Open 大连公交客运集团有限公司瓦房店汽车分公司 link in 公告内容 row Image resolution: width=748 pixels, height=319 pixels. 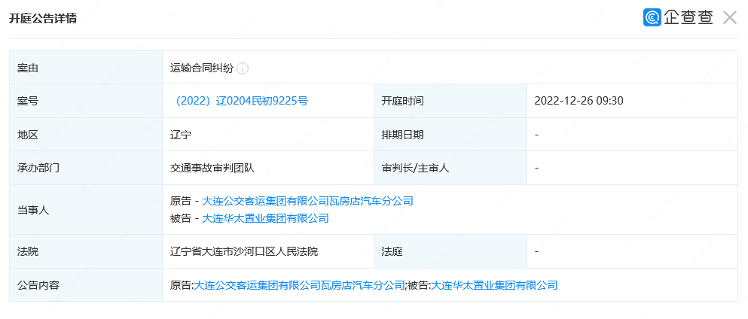click(300, 286)
